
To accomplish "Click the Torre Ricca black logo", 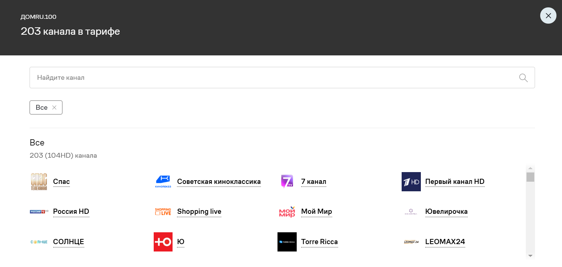I will (x=287, y=242).
